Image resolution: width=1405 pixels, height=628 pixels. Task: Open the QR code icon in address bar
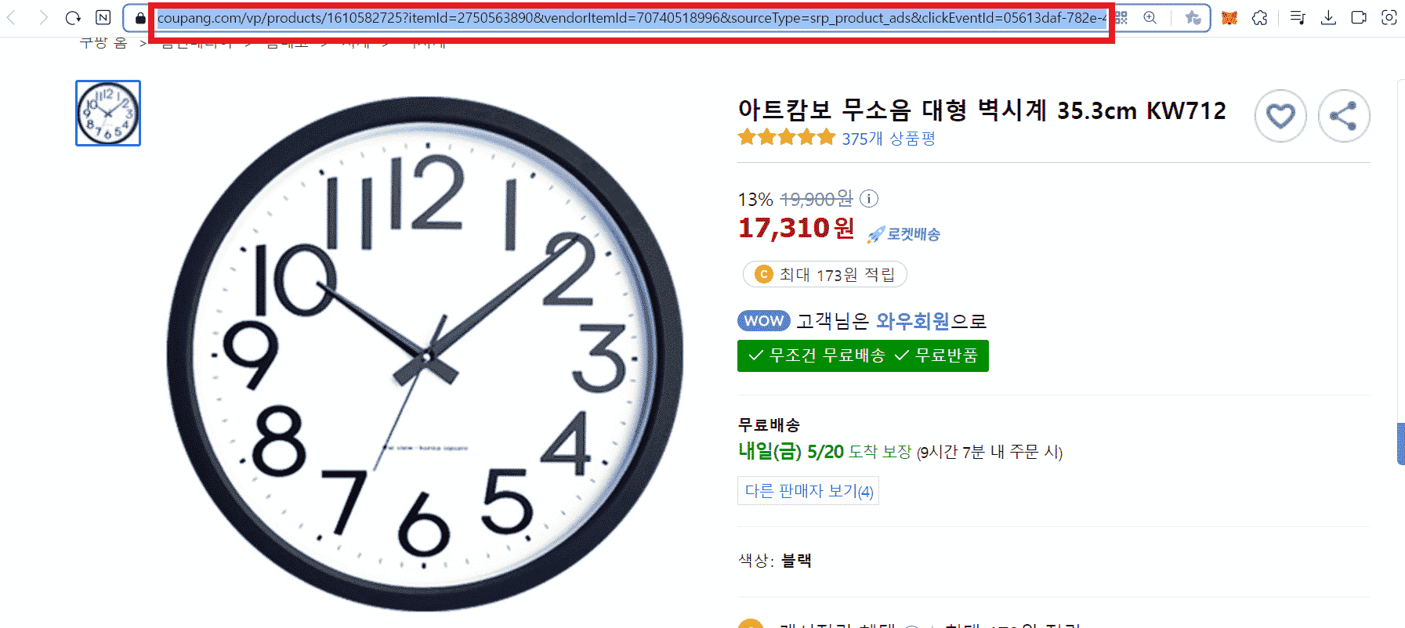click(1121, 17)
